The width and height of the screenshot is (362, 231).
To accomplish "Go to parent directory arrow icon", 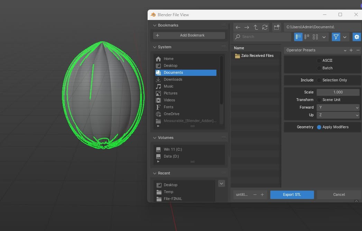I will 256,27.
